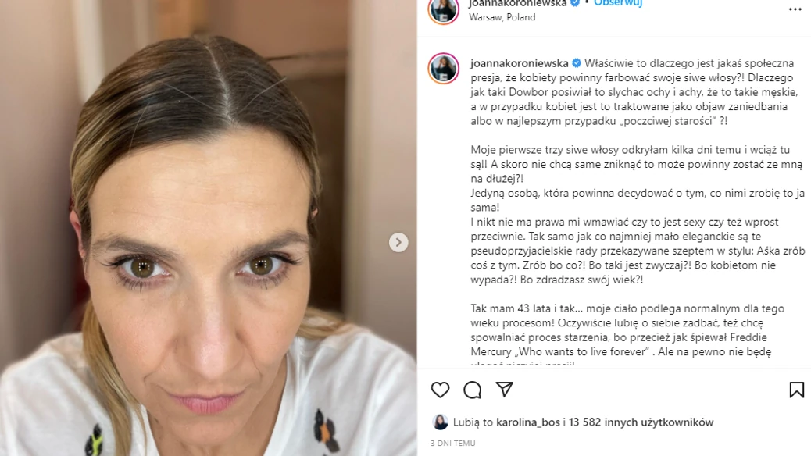
Task: Click the verified badge in the post header
Action: point(574,3)
